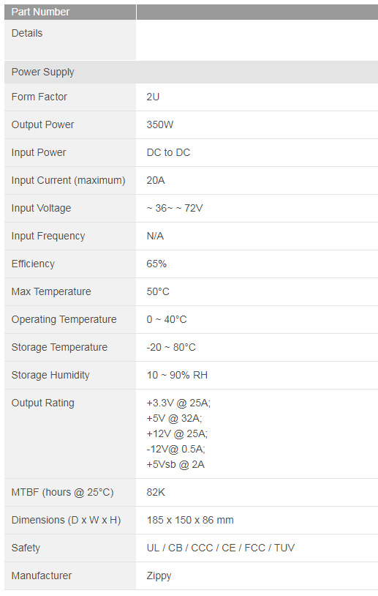Click the Efficiency 65% value

pyautogui.click(x=156, y=264)
